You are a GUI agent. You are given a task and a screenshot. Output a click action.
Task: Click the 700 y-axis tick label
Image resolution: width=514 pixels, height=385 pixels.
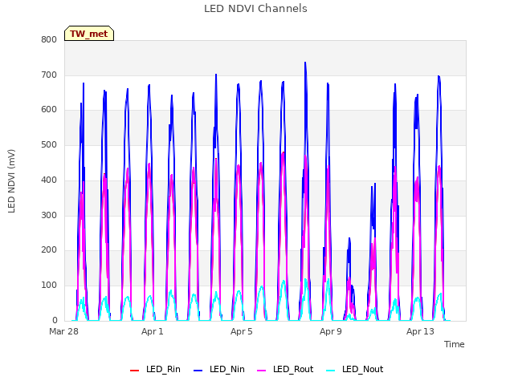coord(49,75)
